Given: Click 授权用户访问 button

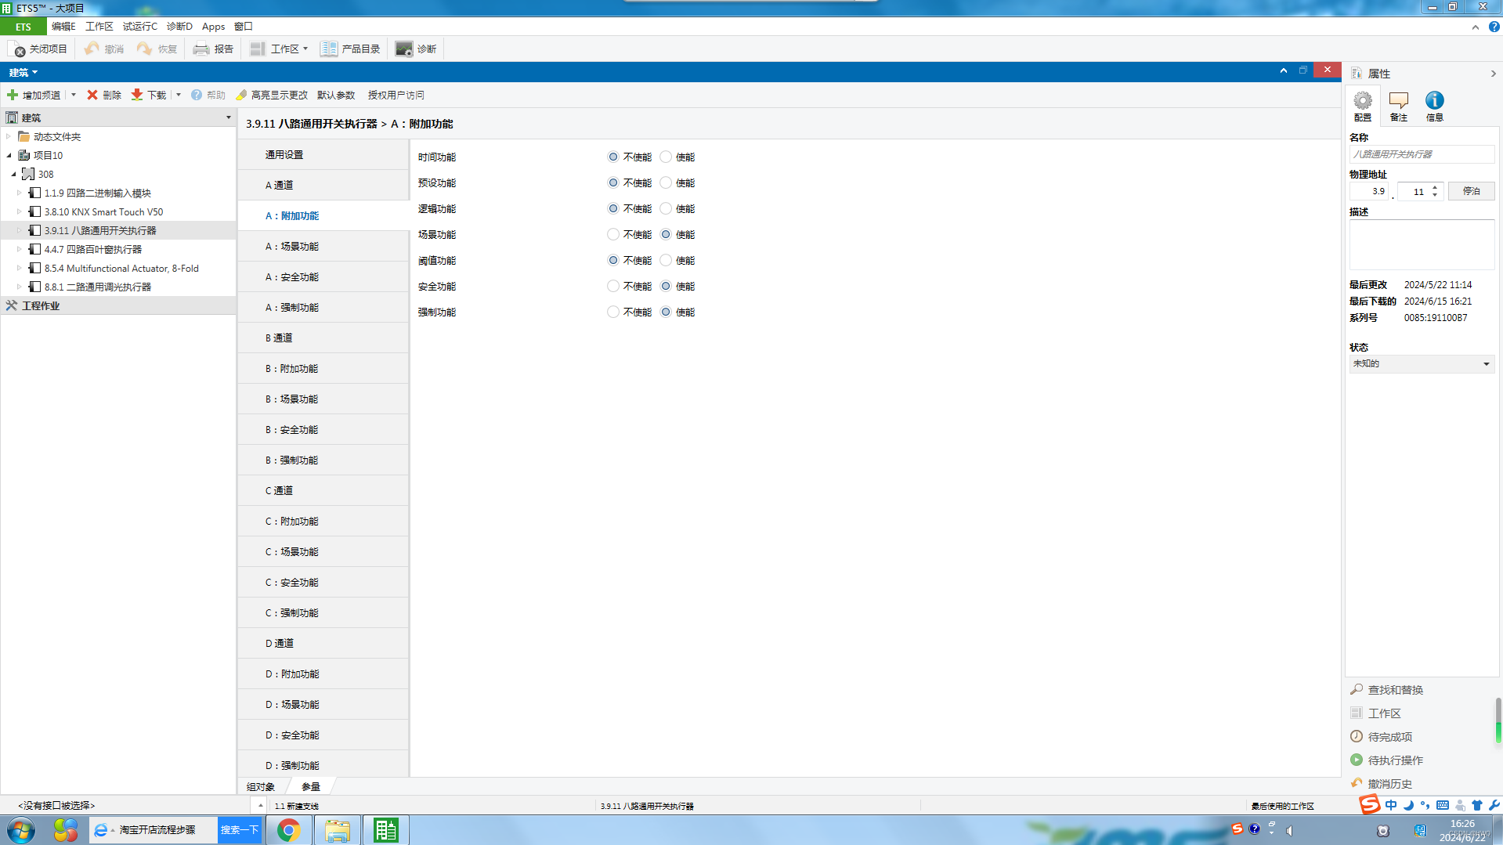Looking at the screenshot, I should coord(396,95).
